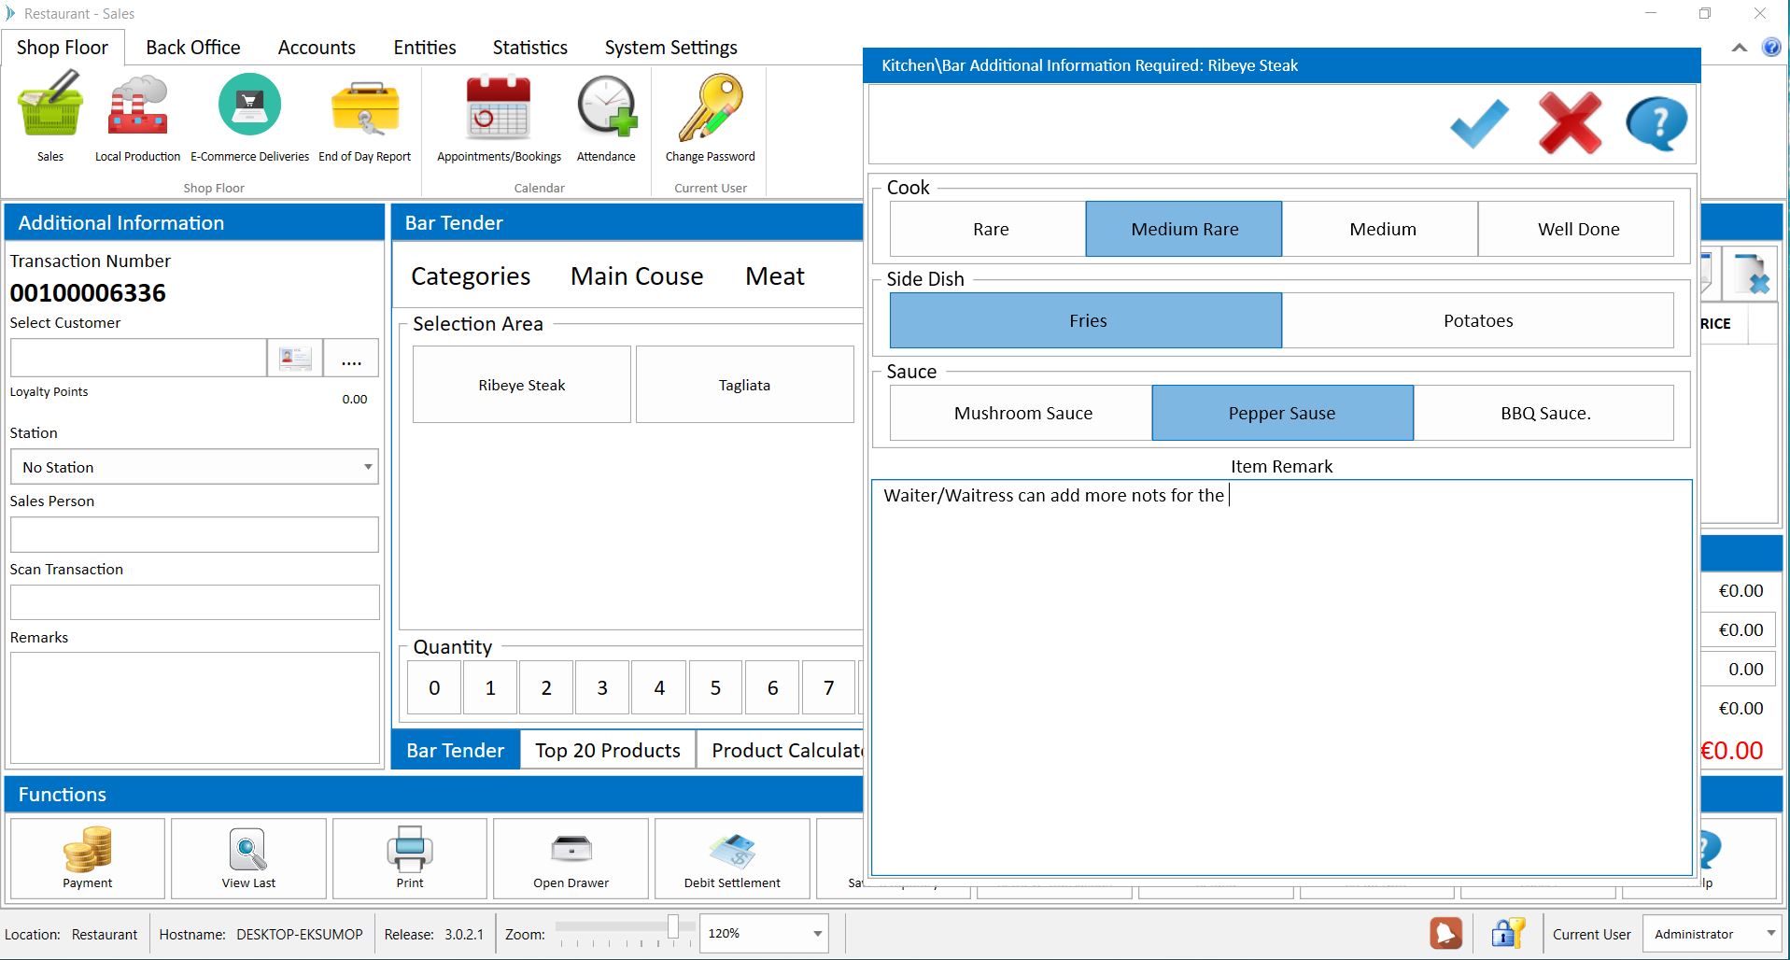Switch to Shop Floor ribbon tab

pos(63,48)
